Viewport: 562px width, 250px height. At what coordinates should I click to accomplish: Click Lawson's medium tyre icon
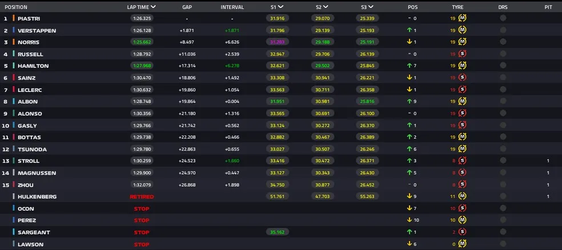(463, 244)
